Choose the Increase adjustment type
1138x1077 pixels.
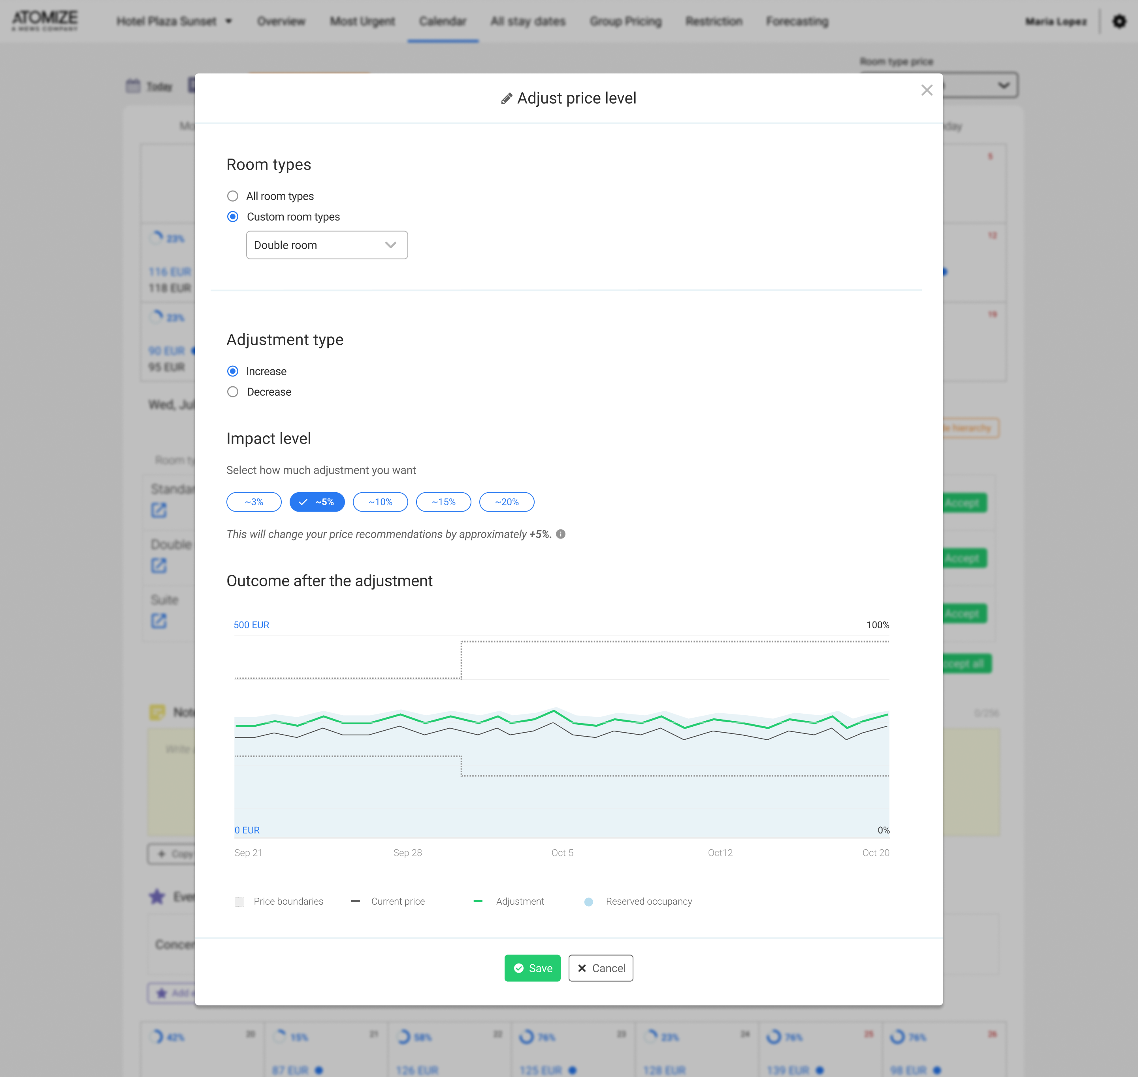[232, 371]
